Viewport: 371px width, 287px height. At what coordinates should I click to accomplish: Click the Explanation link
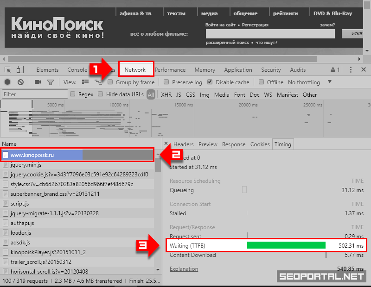coord(184,269)
